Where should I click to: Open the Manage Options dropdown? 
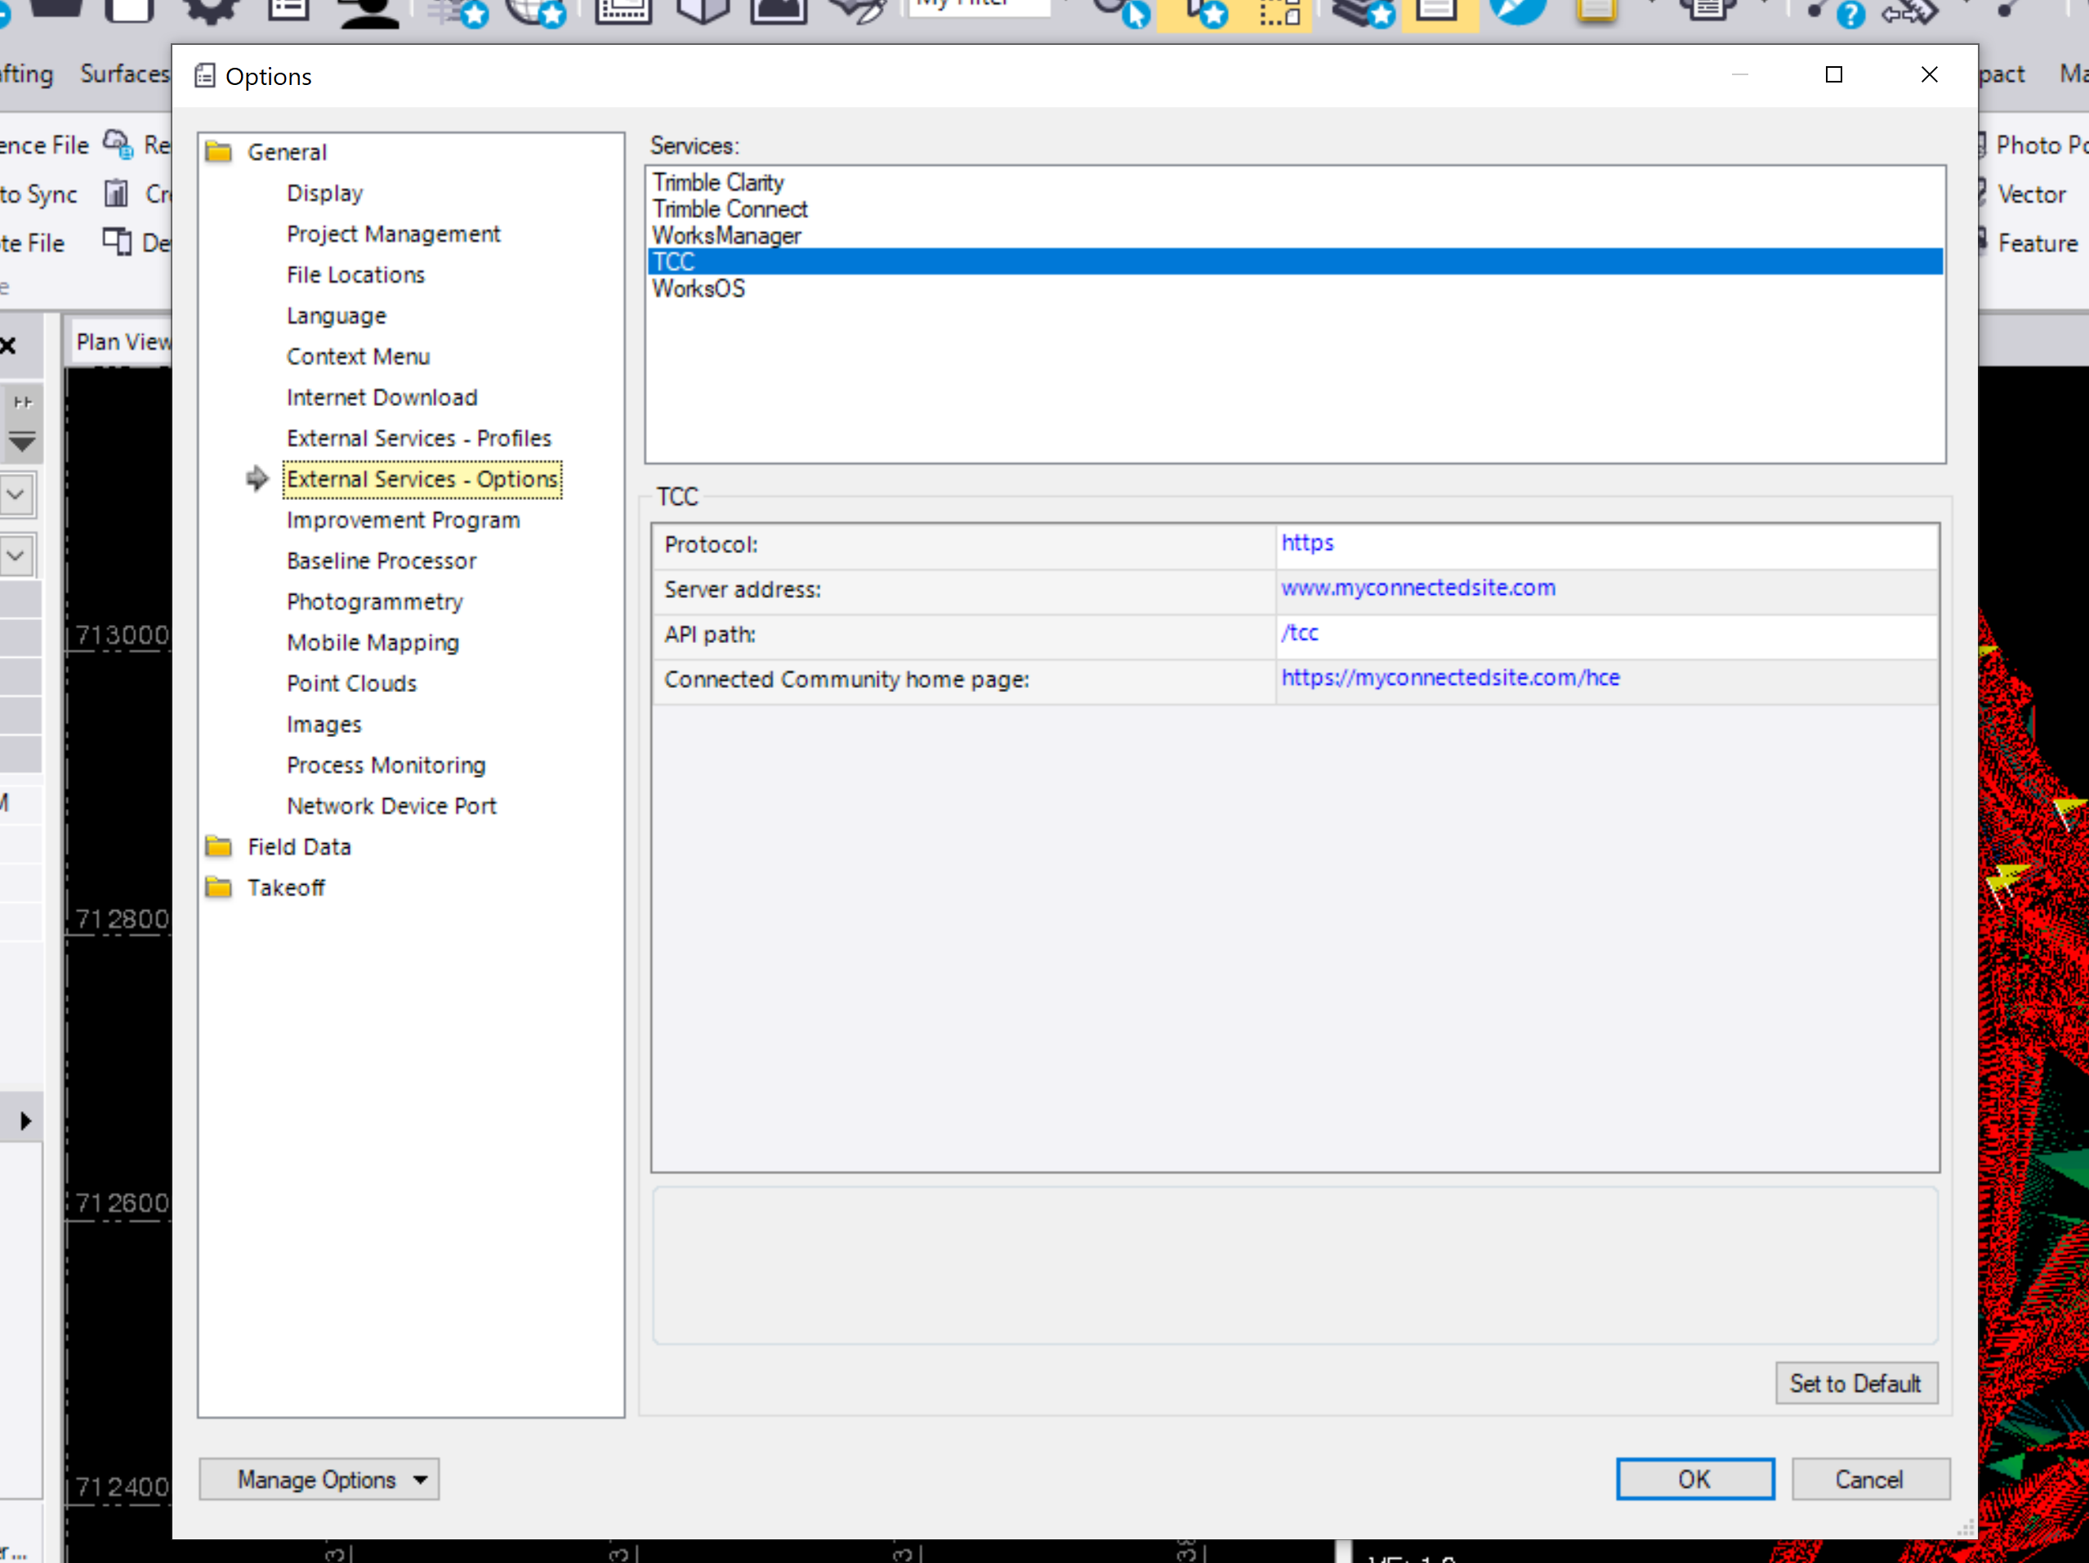click(x=319, y=1479)
